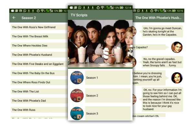Tap Monica's avatar beside the dressing message
This screenshot has width=194, height=129.
177,78
